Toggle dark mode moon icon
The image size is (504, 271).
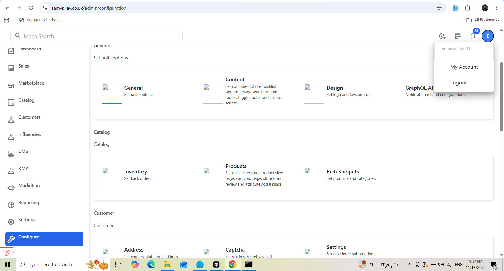(443, 36)
